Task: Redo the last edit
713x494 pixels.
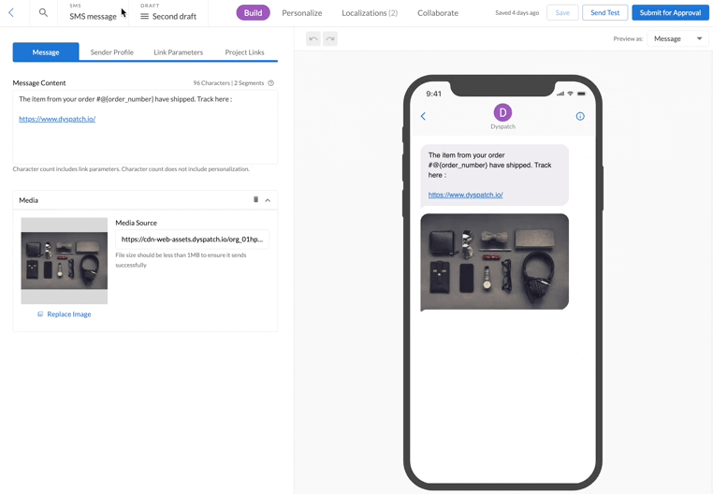Action: click(x=330, y=38)
